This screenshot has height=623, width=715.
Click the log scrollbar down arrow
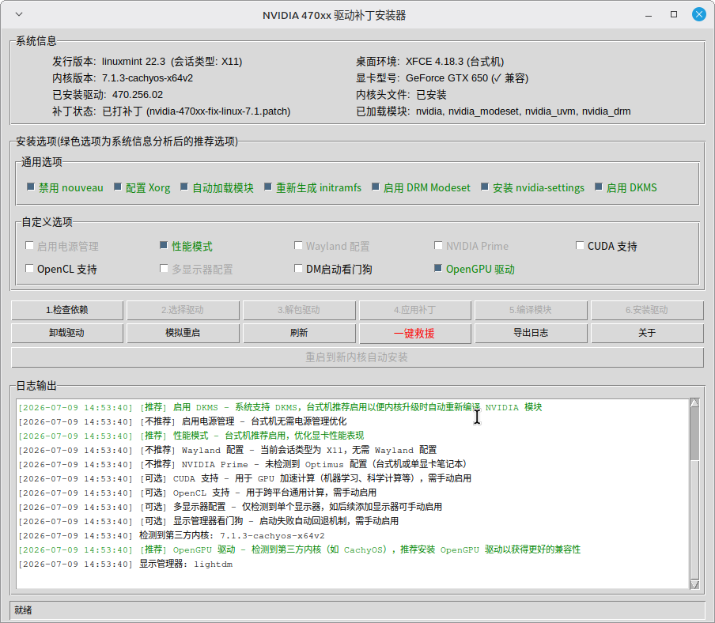tap(694, 584)
